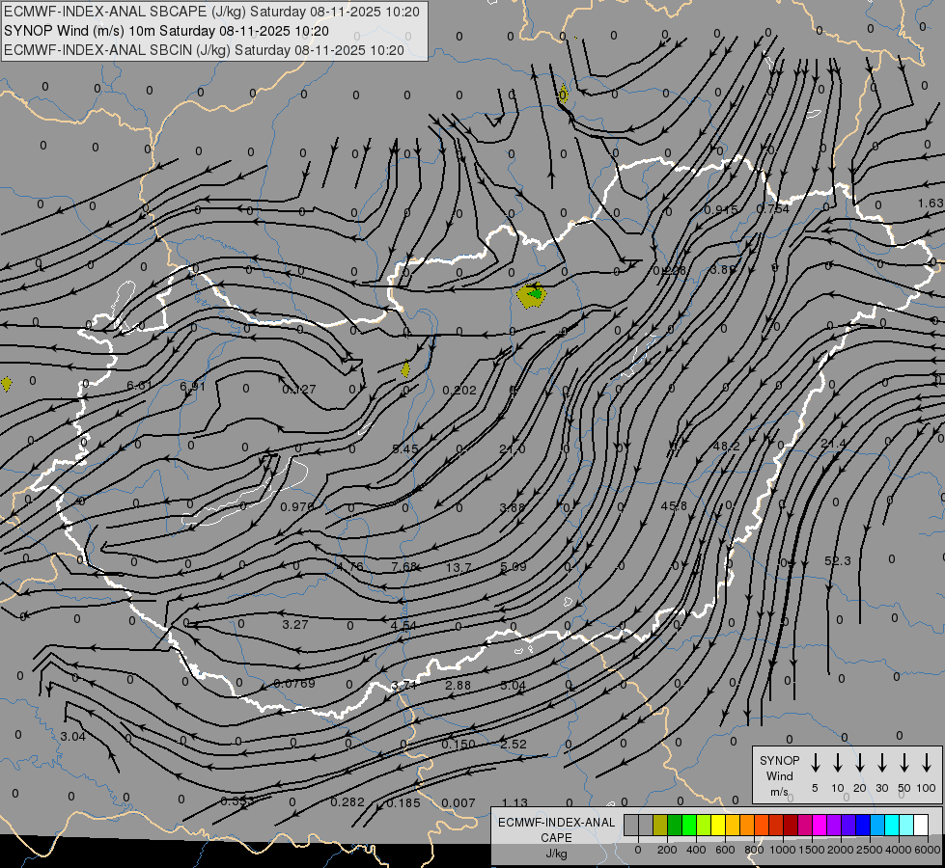Click the map value 0.185
Screen dimensions: 945x868
[403, 803]
